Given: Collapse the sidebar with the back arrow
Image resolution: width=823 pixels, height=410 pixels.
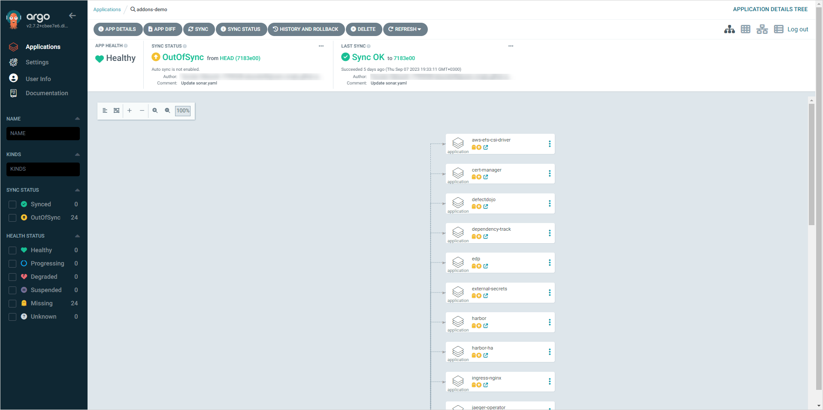Looking at the screenshot, I should 73,16.
